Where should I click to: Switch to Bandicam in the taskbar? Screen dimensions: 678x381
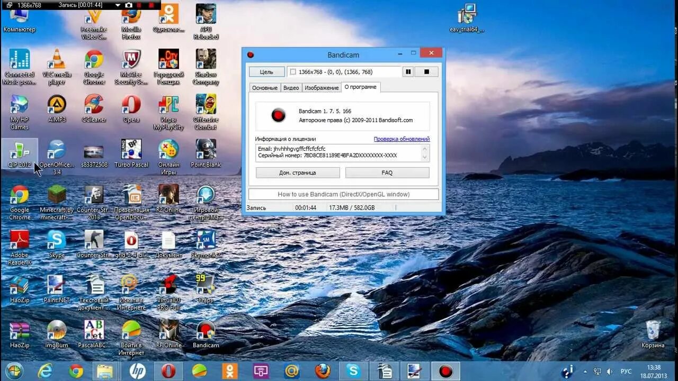446,371
